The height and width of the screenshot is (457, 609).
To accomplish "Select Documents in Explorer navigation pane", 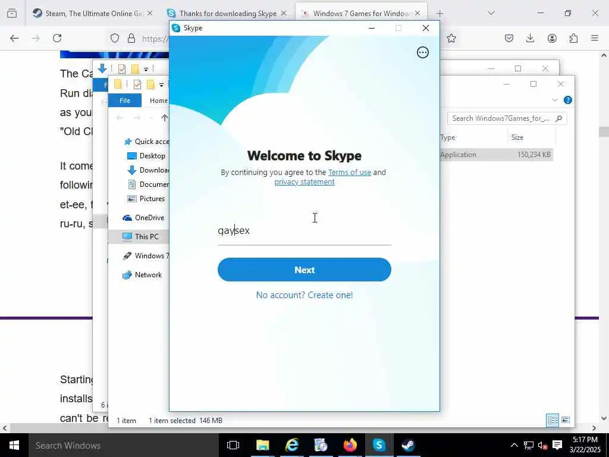I will (x=148, y=184).
